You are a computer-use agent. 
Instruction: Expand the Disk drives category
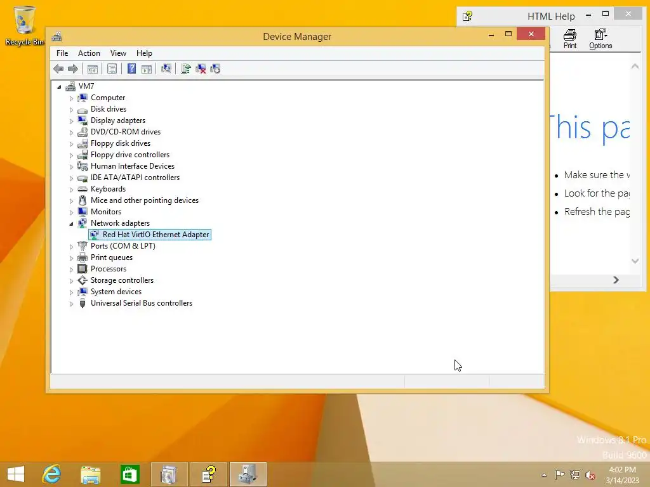click(71, 110)
